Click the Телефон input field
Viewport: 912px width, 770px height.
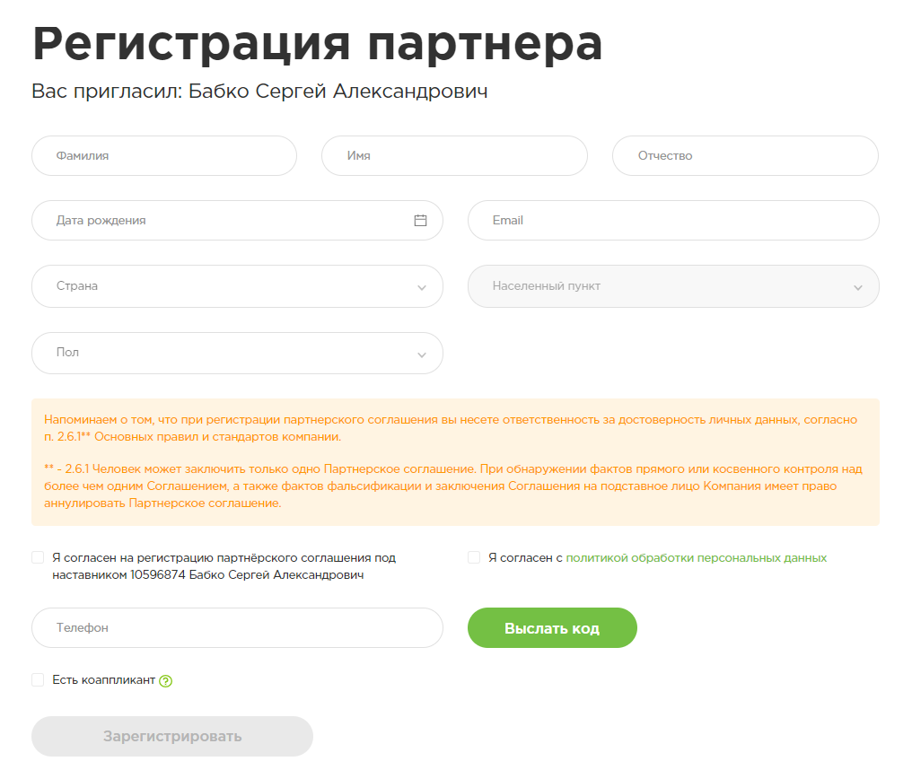pyautogui.click(x=237, y=628)
